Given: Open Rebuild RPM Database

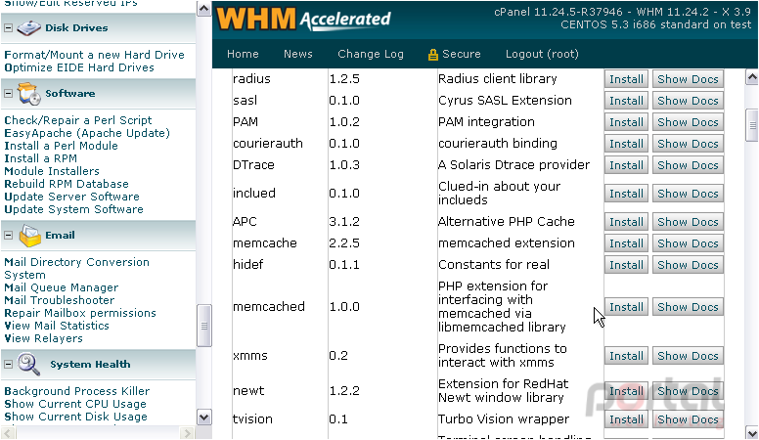Looking at the screenshot, I should coord(67,184).
